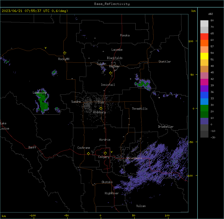Viewport: 224px width, 219px height.
Task: Select the yellow diamond marker above Calgary label
Action: click(x=105, y=153)
